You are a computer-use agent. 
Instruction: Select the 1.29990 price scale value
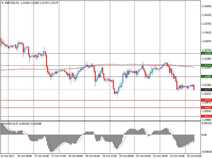tap(207, 120)
